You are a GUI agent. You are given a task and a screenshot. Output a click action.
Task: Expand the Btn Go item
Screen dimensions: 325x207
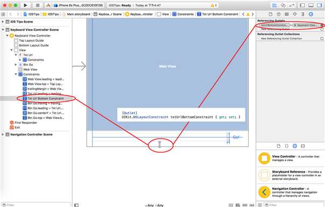(16, 65)
